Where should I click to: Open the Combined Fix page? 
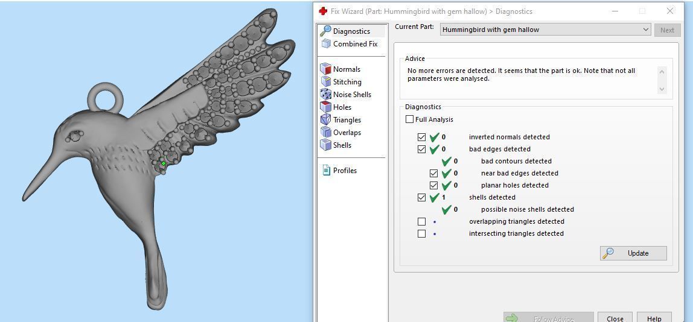coord(356,44)
